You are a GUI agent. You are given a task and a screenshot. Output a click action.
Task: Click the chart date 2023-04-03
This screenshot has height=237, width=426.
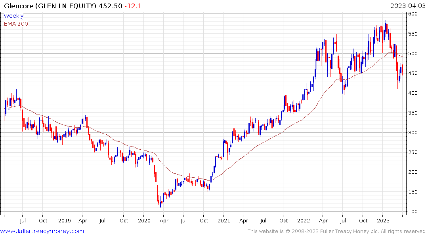pyautogui.click(x=407, y=6)
